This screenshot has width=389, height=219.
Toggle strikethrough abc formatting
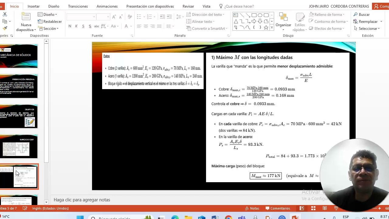click(x=97, y=26)
